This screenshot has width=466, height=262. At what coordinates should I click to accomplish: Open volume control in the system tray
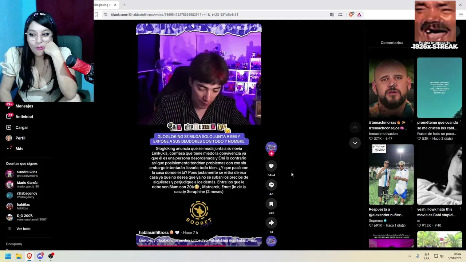442,256
